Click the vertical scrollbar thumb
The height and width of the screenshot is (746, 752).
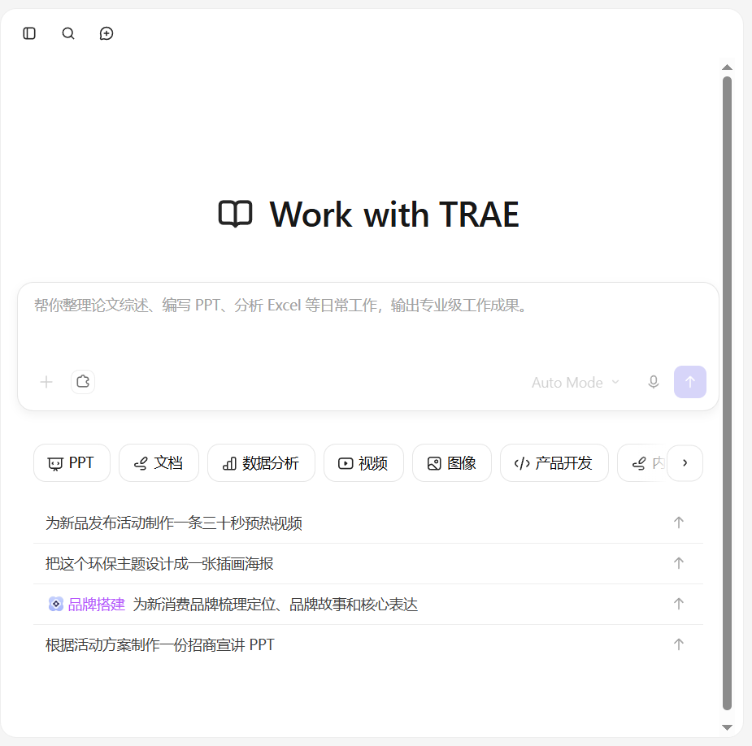point(727,393)
